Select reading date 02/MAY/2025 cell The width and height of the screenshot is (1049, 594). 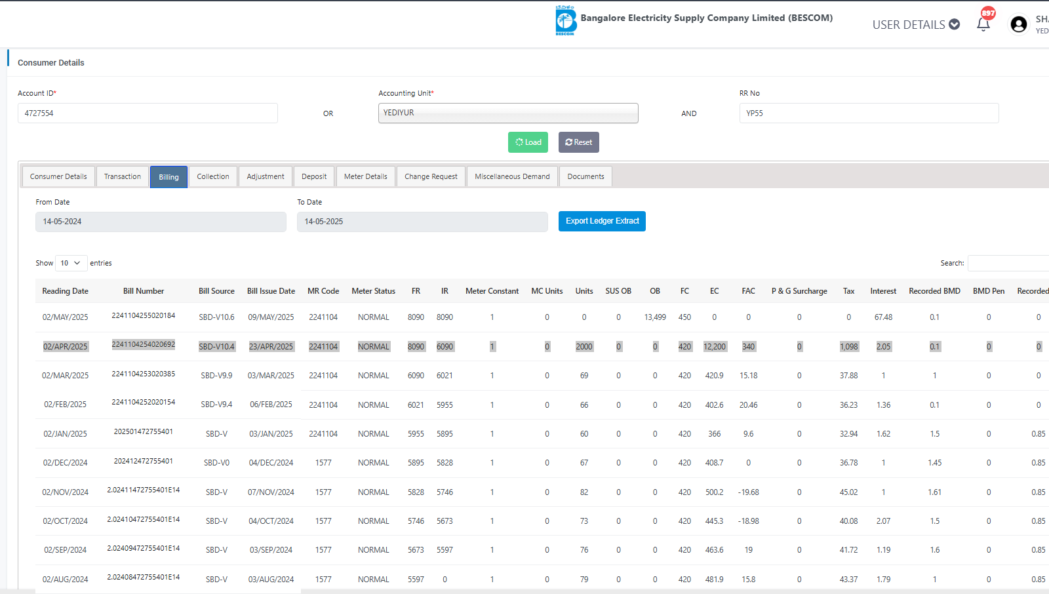click(x=65, y=317)
